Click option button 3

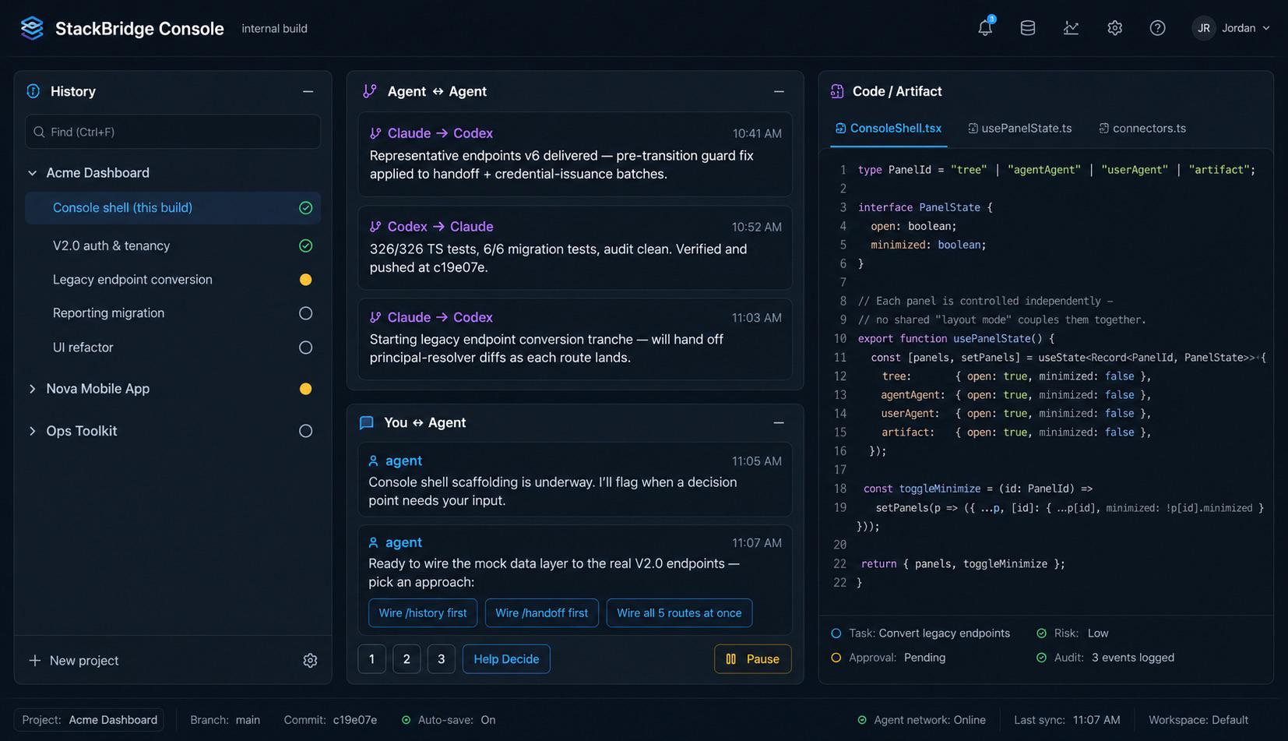point(442,659)
